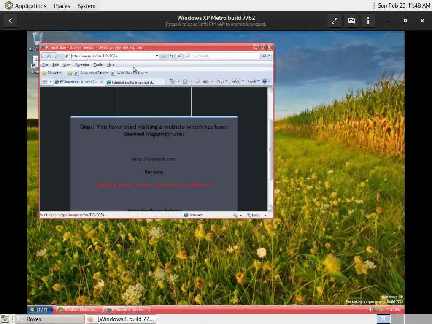Screen dimensions: 432x324
Task: Click the Live Search input box
Action: [x=222, y=56]
